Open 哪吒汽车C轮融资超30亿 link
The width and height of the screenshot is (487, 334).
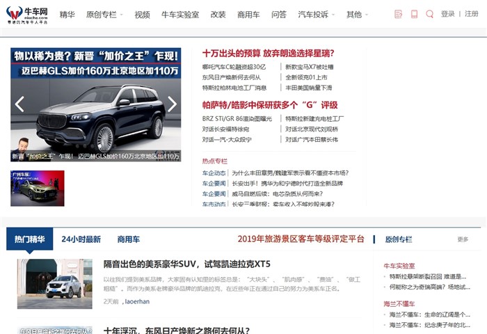234,67
